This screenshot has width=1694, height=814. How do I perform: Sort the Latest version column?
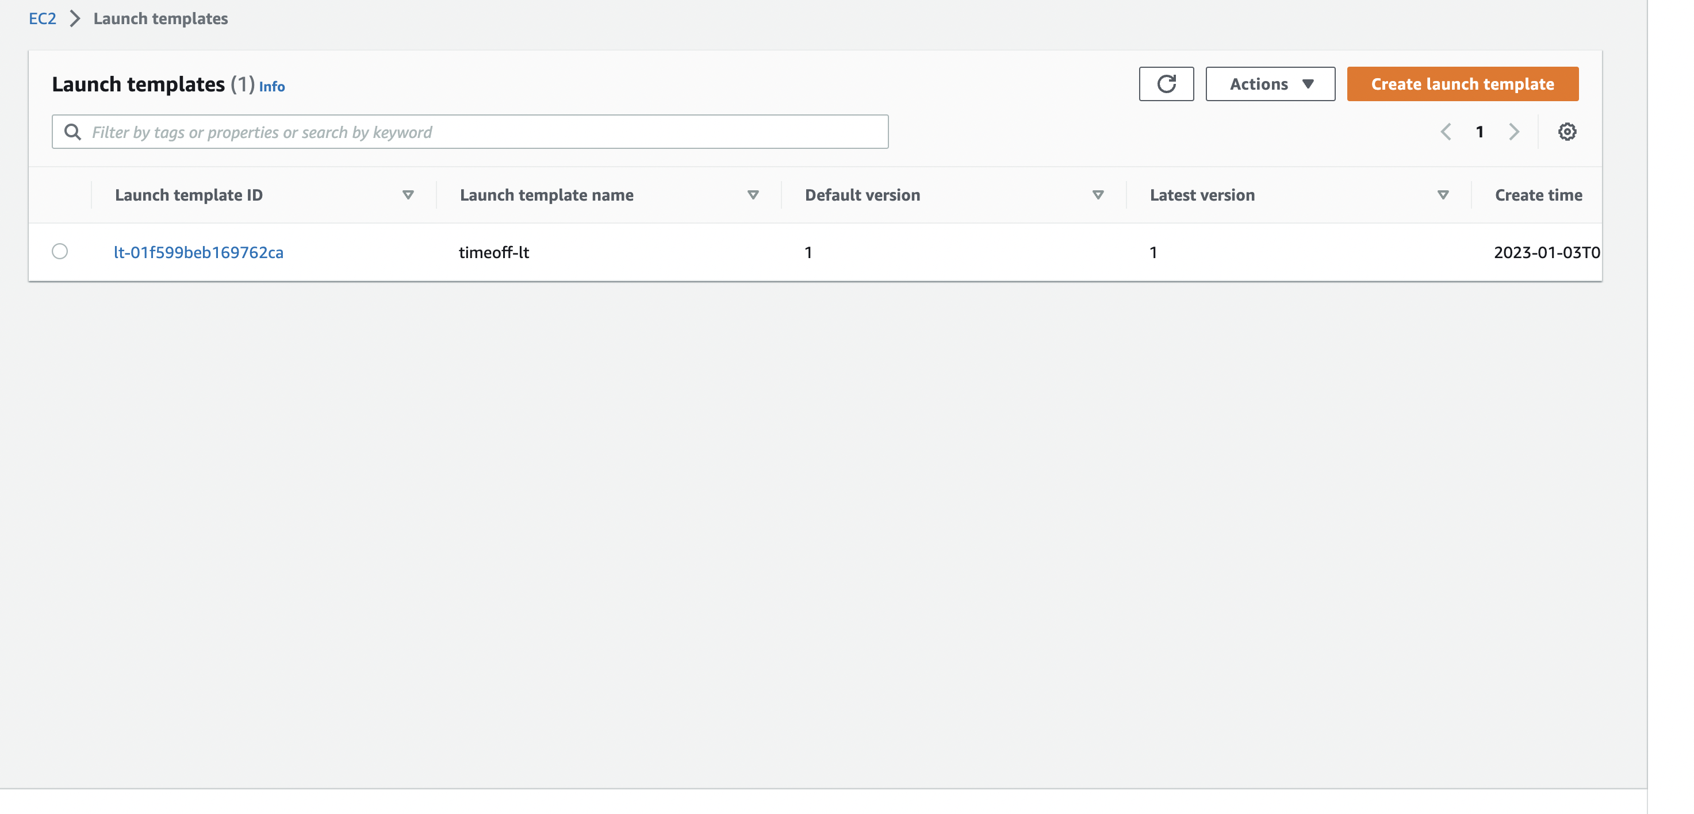1442,195
